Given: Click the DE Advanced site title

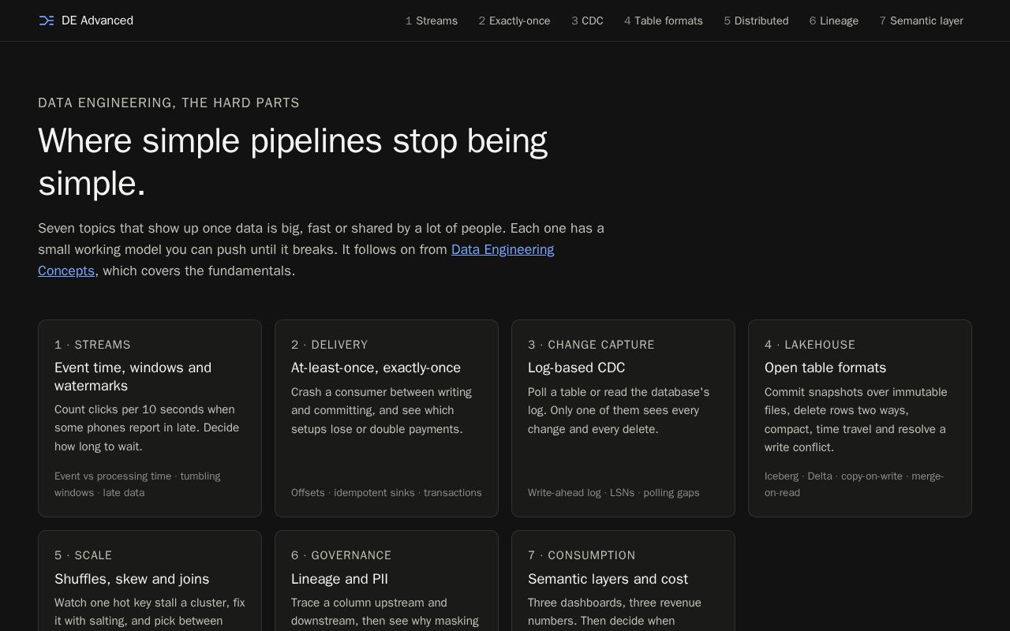Looking at the screenshot, I should coord(97,21).
